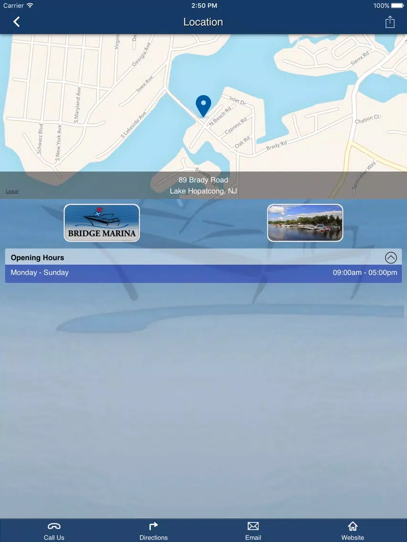Tap the Chabon Ct label on map
This screenshot has width=407, height=542.
point(368,119)
